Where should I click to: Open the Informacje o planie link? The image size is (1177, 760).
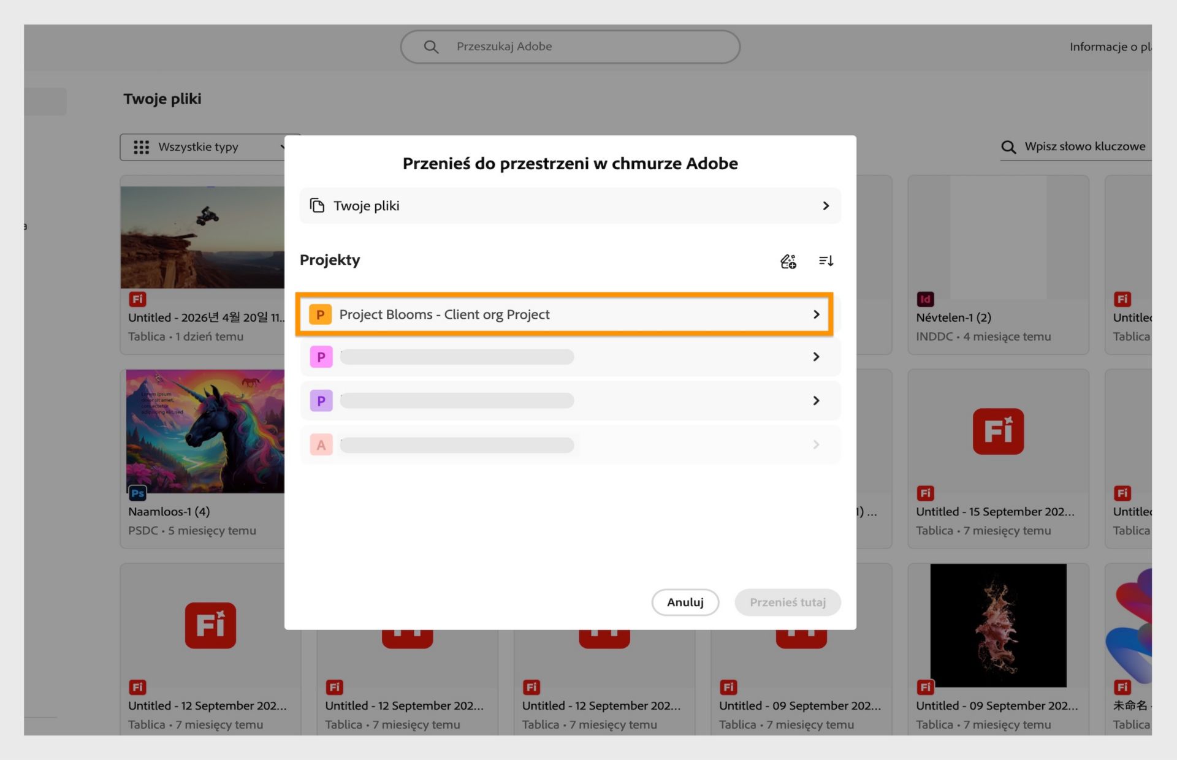[1110, 47]
